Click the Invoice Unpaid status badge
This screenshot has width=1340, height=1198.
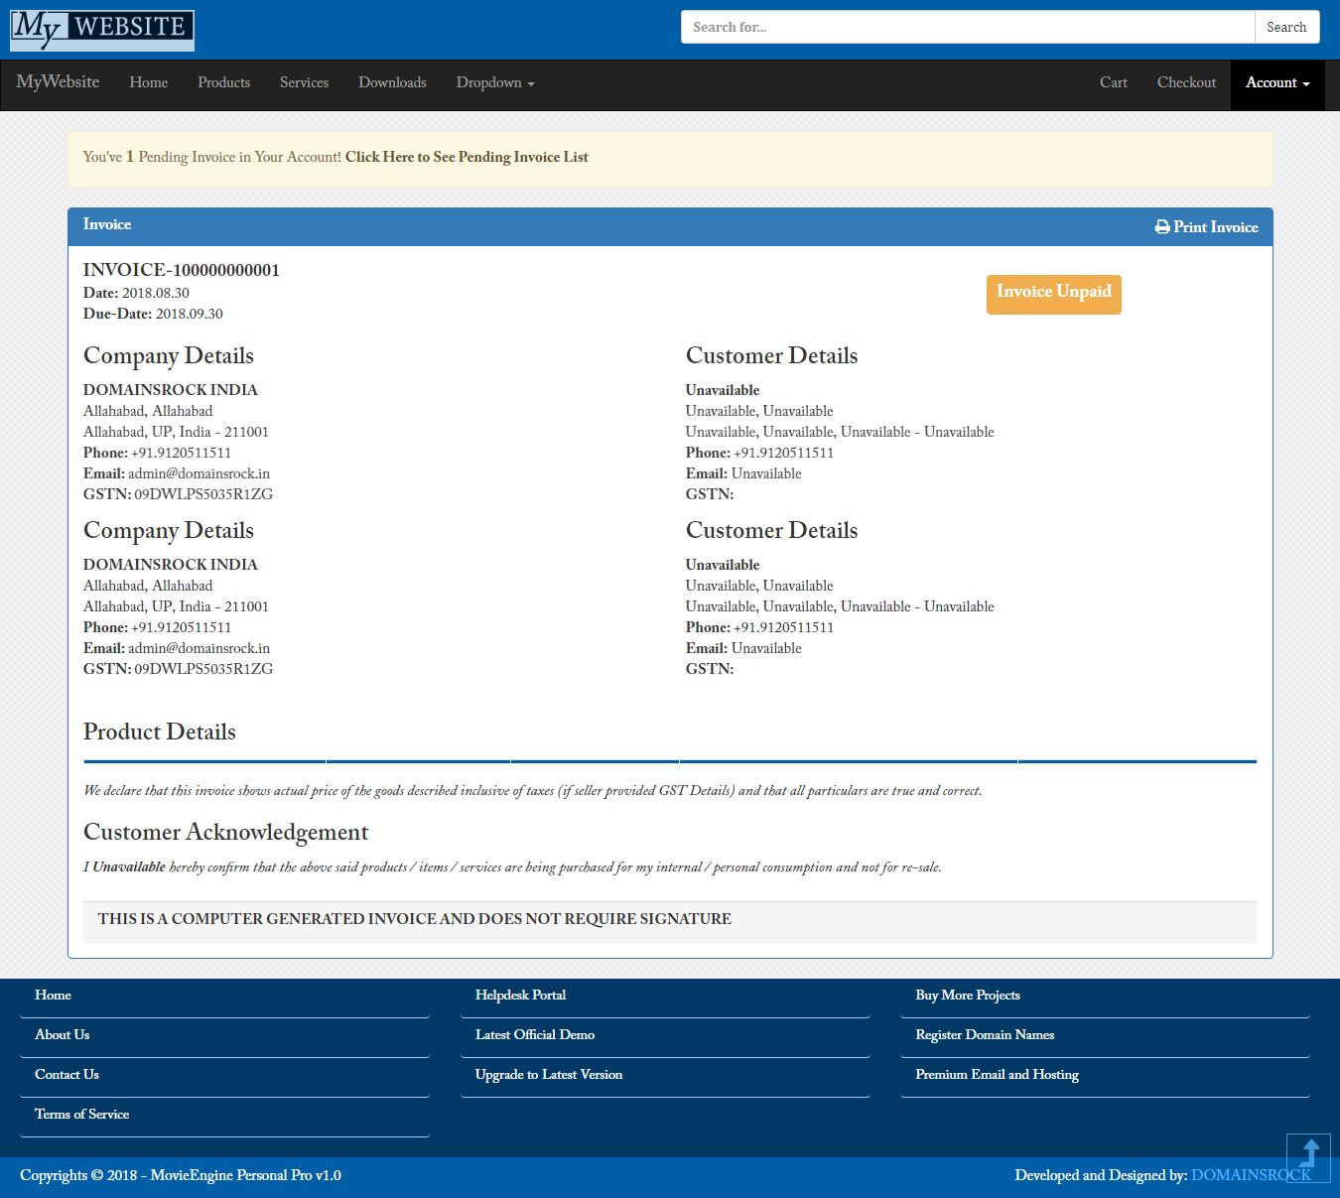click(x=1053, y=292)
